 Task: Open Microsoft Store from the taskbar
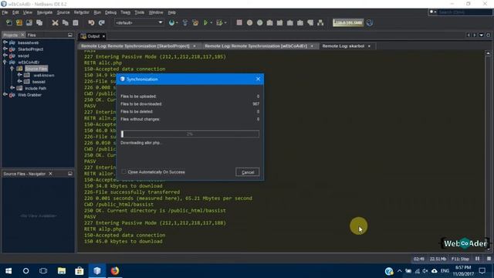80,271
